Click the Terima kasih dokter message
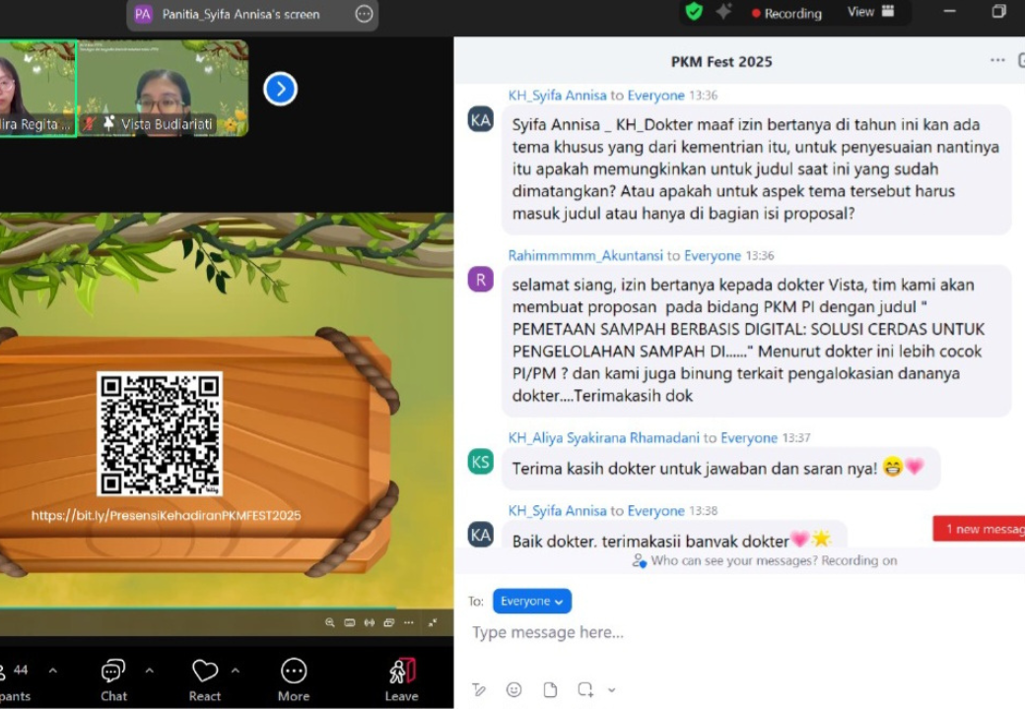This screenshot has height=709, width=1025. point(721,468)
